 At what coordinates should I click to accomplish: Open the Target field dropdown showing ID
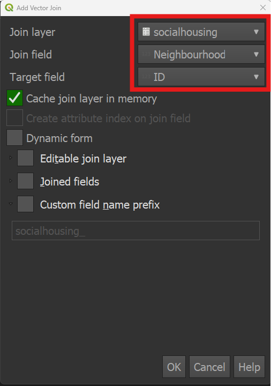(x=201, y=77)
